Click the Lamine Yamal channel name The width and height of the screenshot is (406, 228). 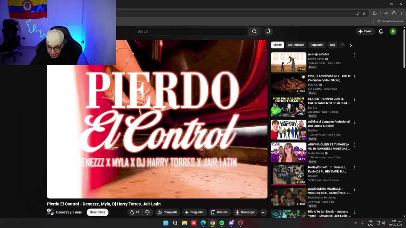point(316,59)
